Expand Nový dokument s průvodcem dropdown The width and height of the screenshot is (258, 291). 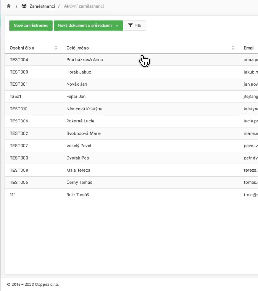pyautogui.click(x=117, y=25)
